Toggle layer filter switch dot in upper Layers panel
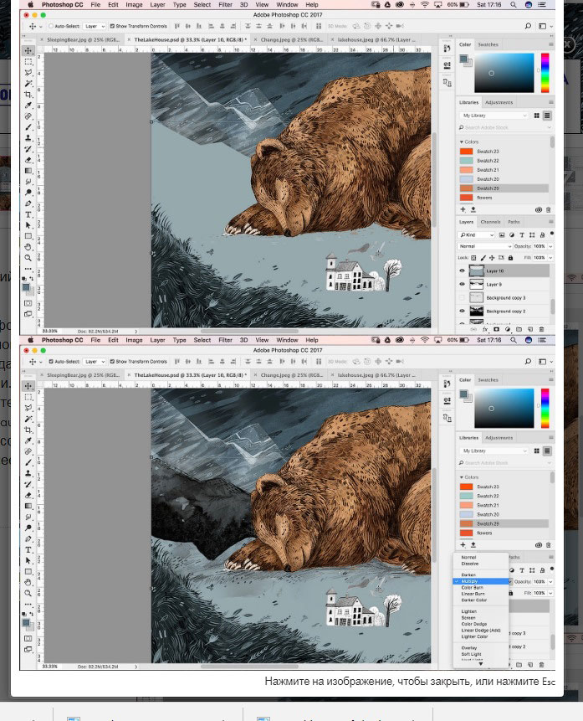 click(552, 234)
